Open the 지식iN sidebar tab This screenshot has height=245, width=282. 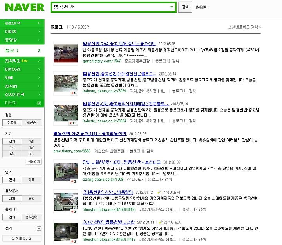point(22,86)
